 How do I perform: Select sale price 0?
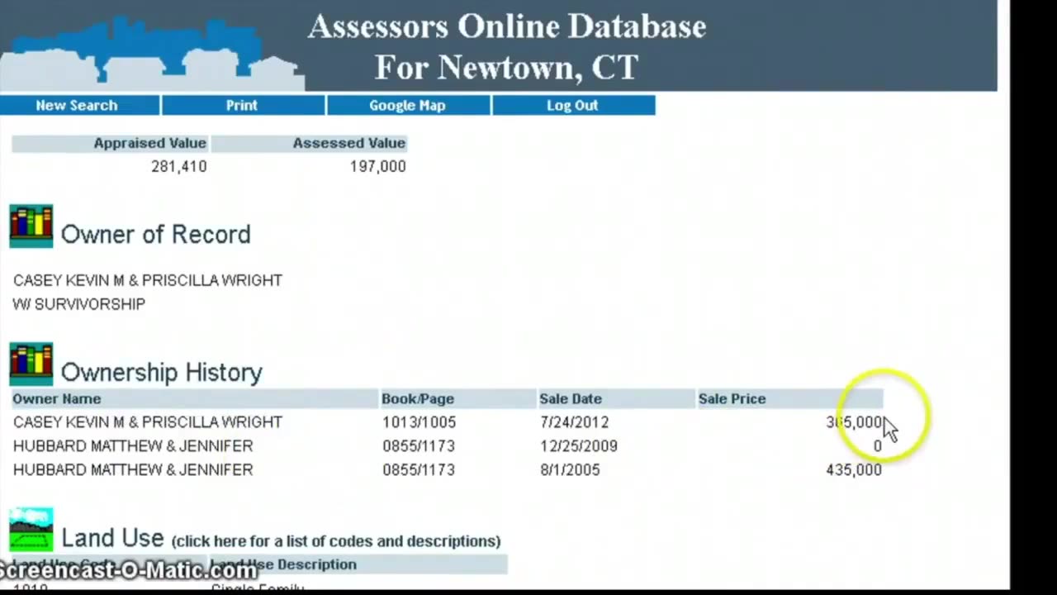(878, 446)
